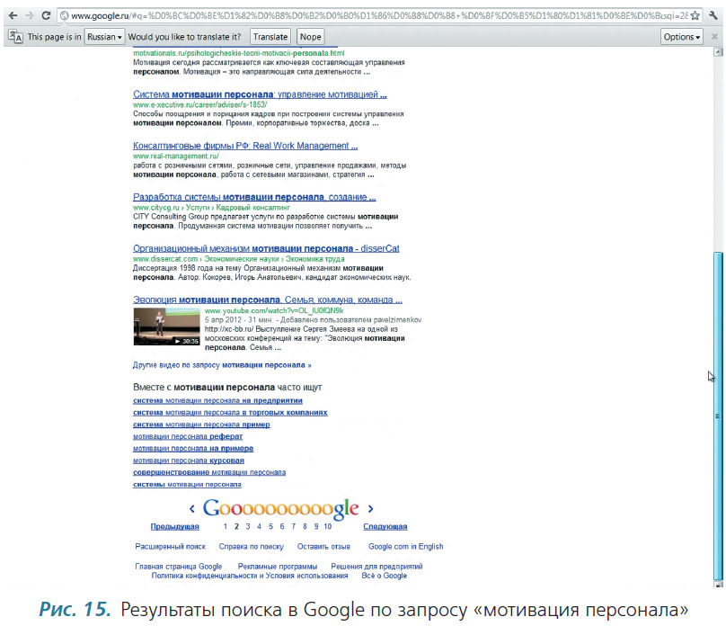726x626 pixels.
Task: Click the Translate button
Action: [x=270, y=37]
